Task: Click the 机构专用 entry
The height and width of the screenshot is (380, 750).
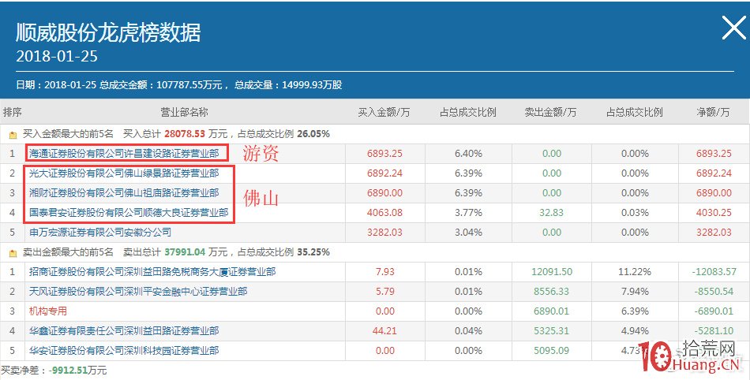Action: [48, 311]
